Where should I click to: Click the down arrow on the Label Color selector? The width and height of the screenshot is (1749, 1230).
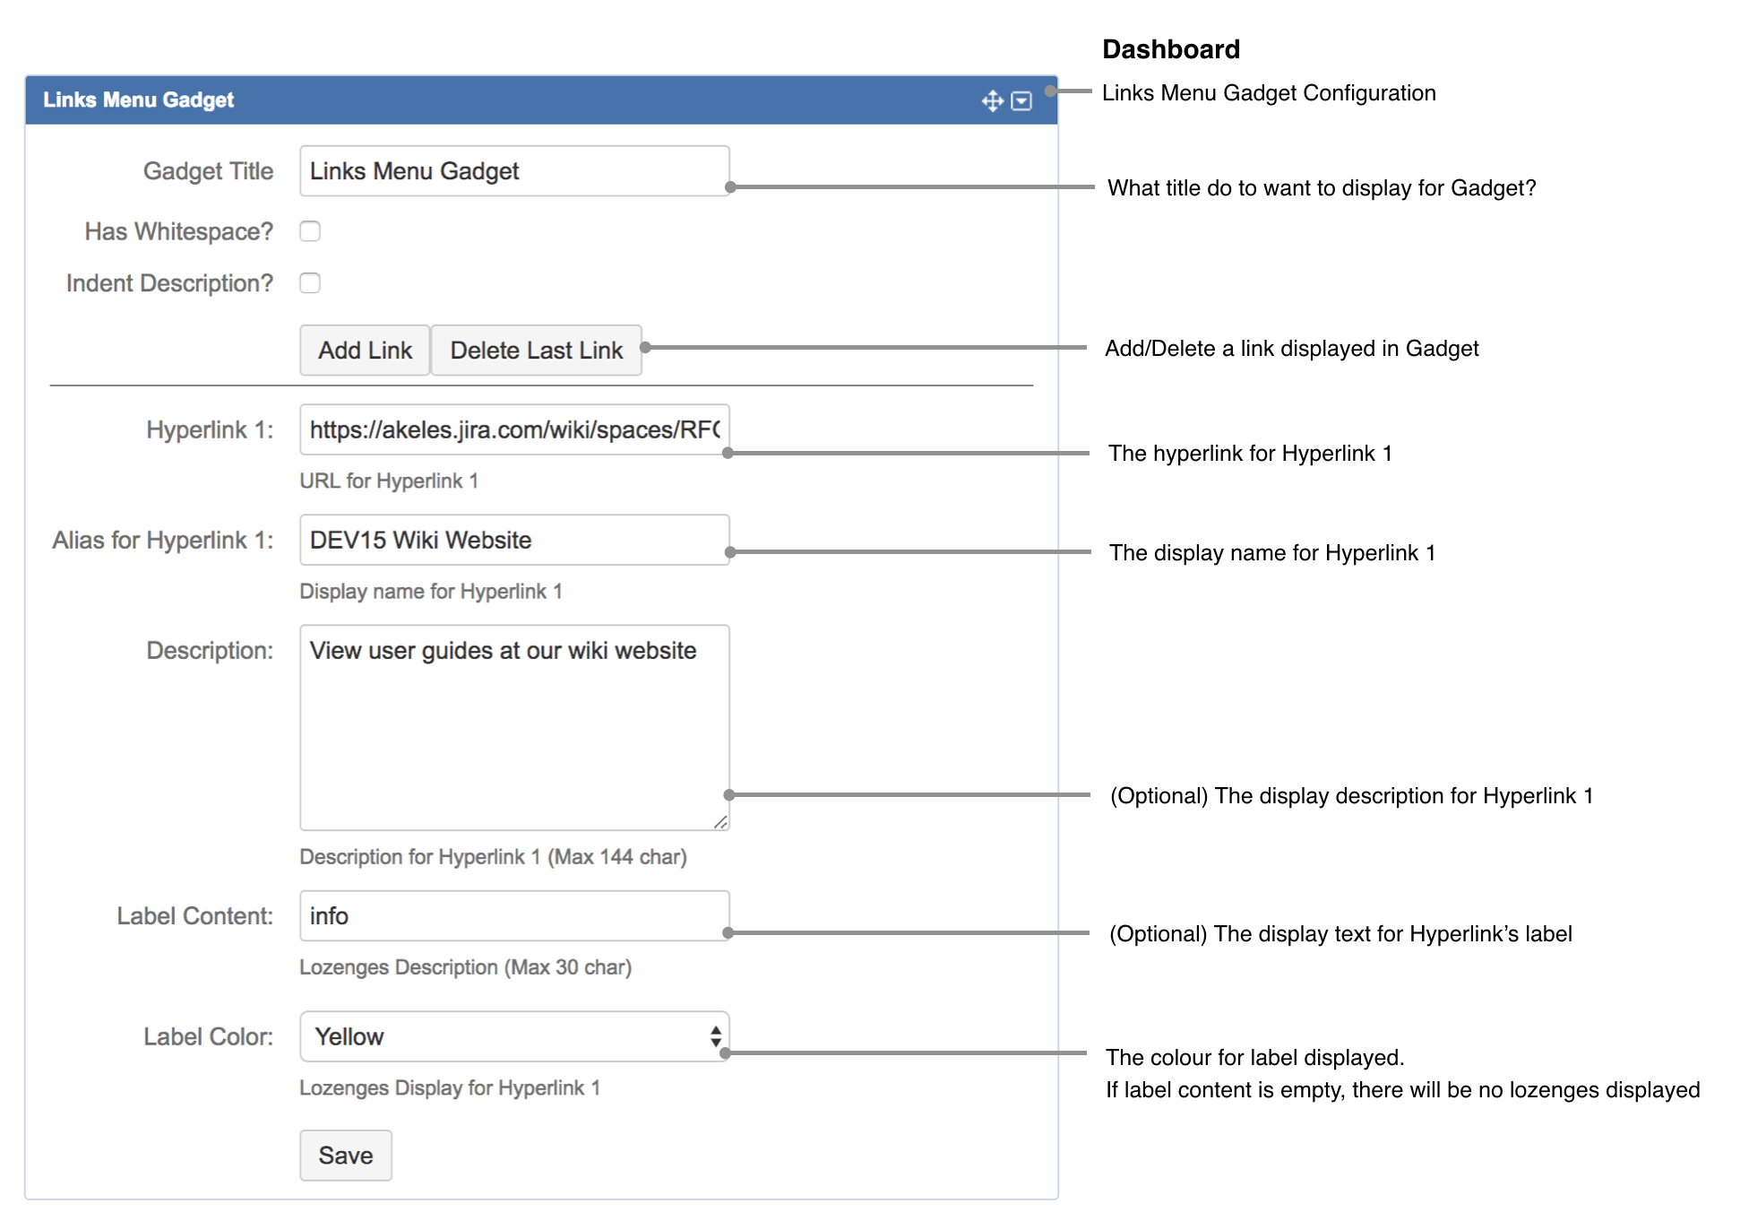(714, 1043)
